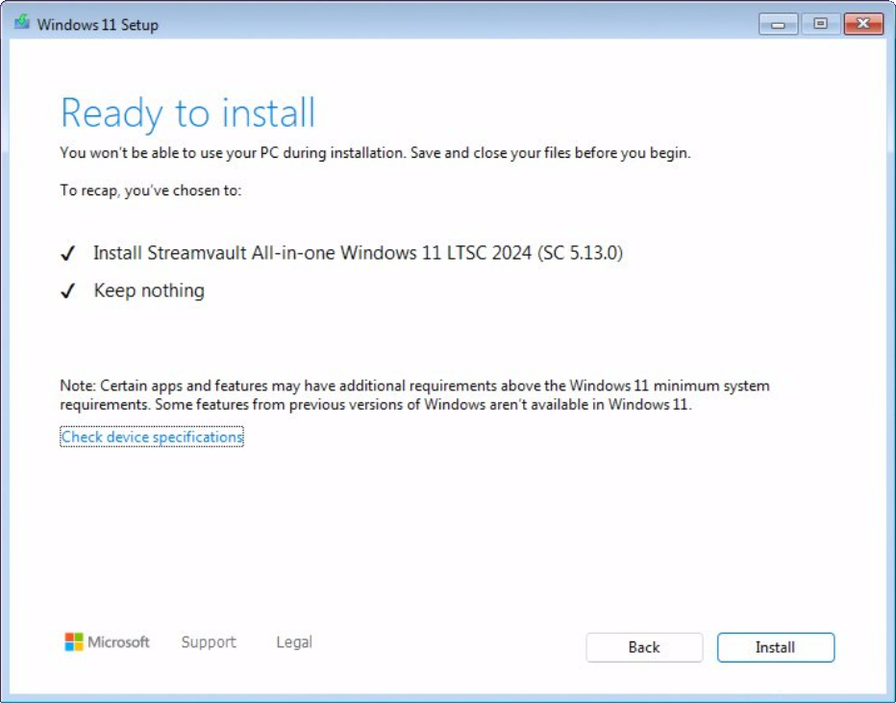
Task: Click the Install button
Action: [x=775, y=647]
